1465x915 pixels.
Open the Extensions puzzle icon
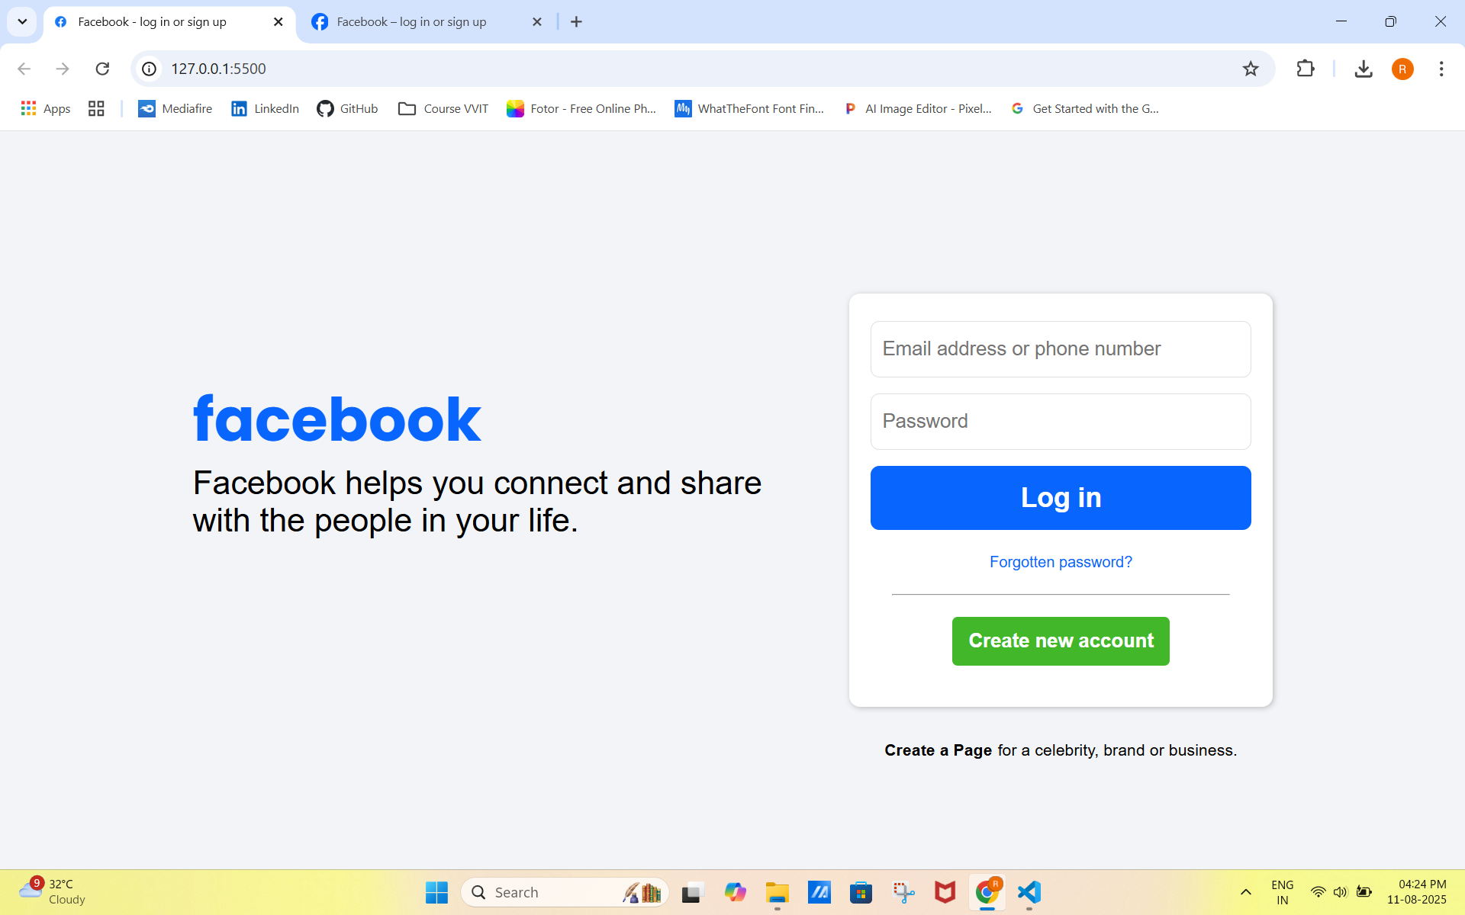(x=1306, y=69)
